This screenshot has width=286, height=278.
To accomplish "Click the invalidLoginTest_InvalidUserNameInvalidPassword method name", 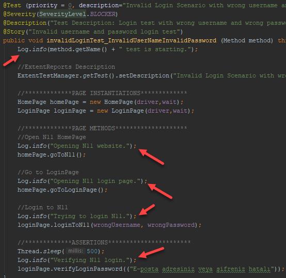I will [x=131, y=40].
